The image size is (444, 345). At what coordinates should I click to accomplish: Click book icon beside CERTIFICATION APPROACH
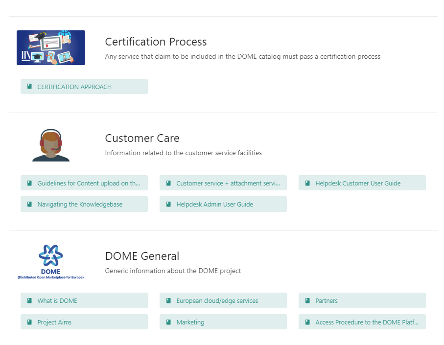click(29, 87)
